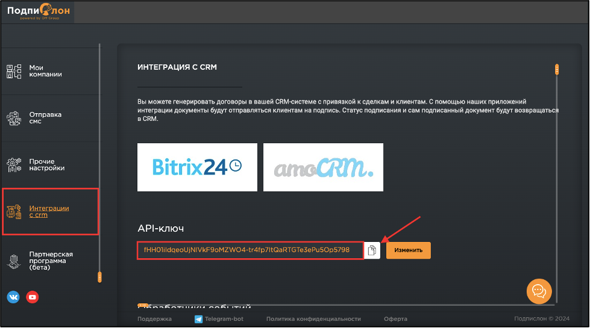Open Партнерская программа (бета) menu item
Screen dimensions: 590x328
(x=51, y=261)
